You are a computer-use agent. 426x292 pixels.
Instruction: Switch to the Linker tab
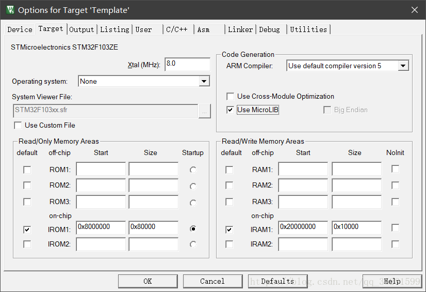tap(240, 29)
